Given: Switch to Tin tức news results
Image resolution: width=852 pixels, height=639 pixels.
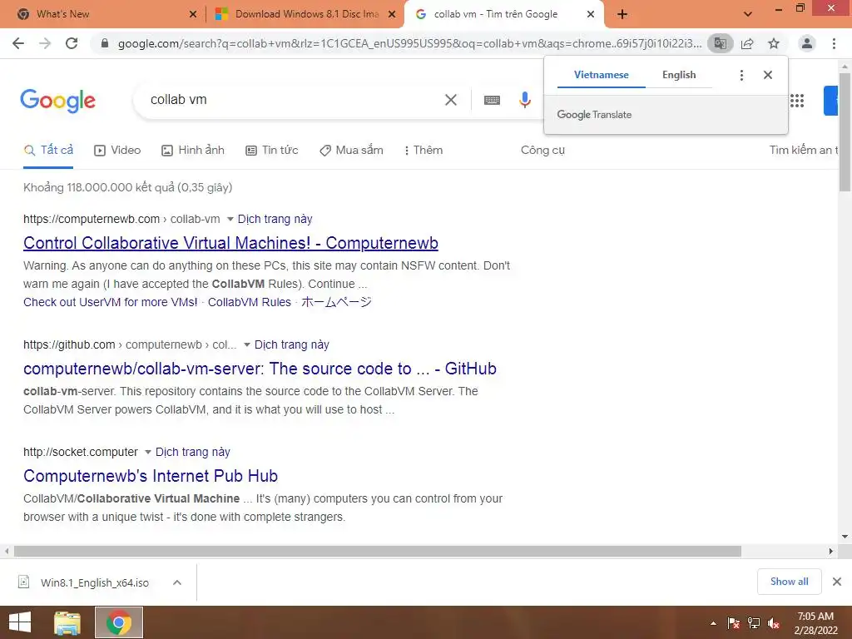Looking at the screenshot, I should pos(272,150).
